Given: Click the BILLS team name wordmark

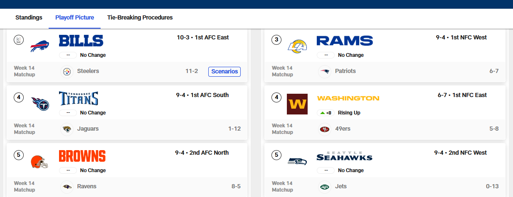Looking at the screenshot, I should [x=81, y=41].
